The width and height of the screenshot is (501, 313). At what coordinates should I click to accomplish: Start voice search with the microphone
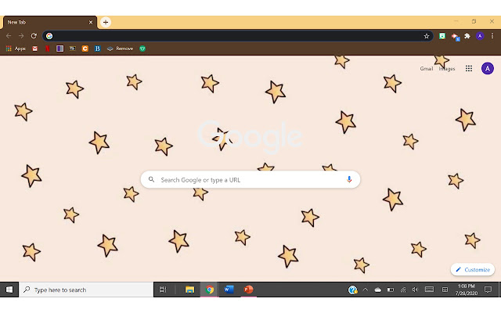coord(349,179)
